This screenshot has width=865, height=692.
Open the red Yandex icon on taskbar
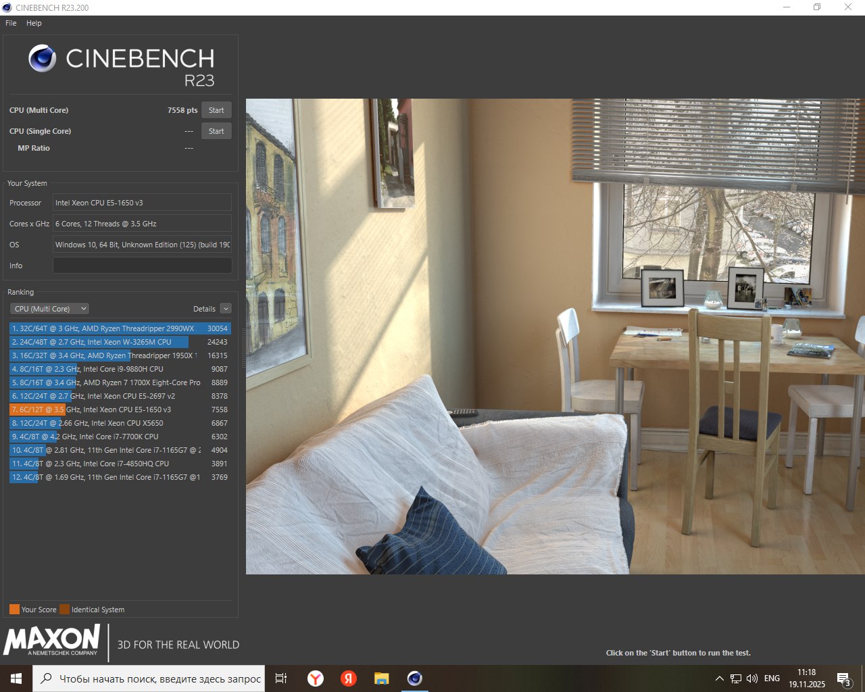click(x=349, y=678)
